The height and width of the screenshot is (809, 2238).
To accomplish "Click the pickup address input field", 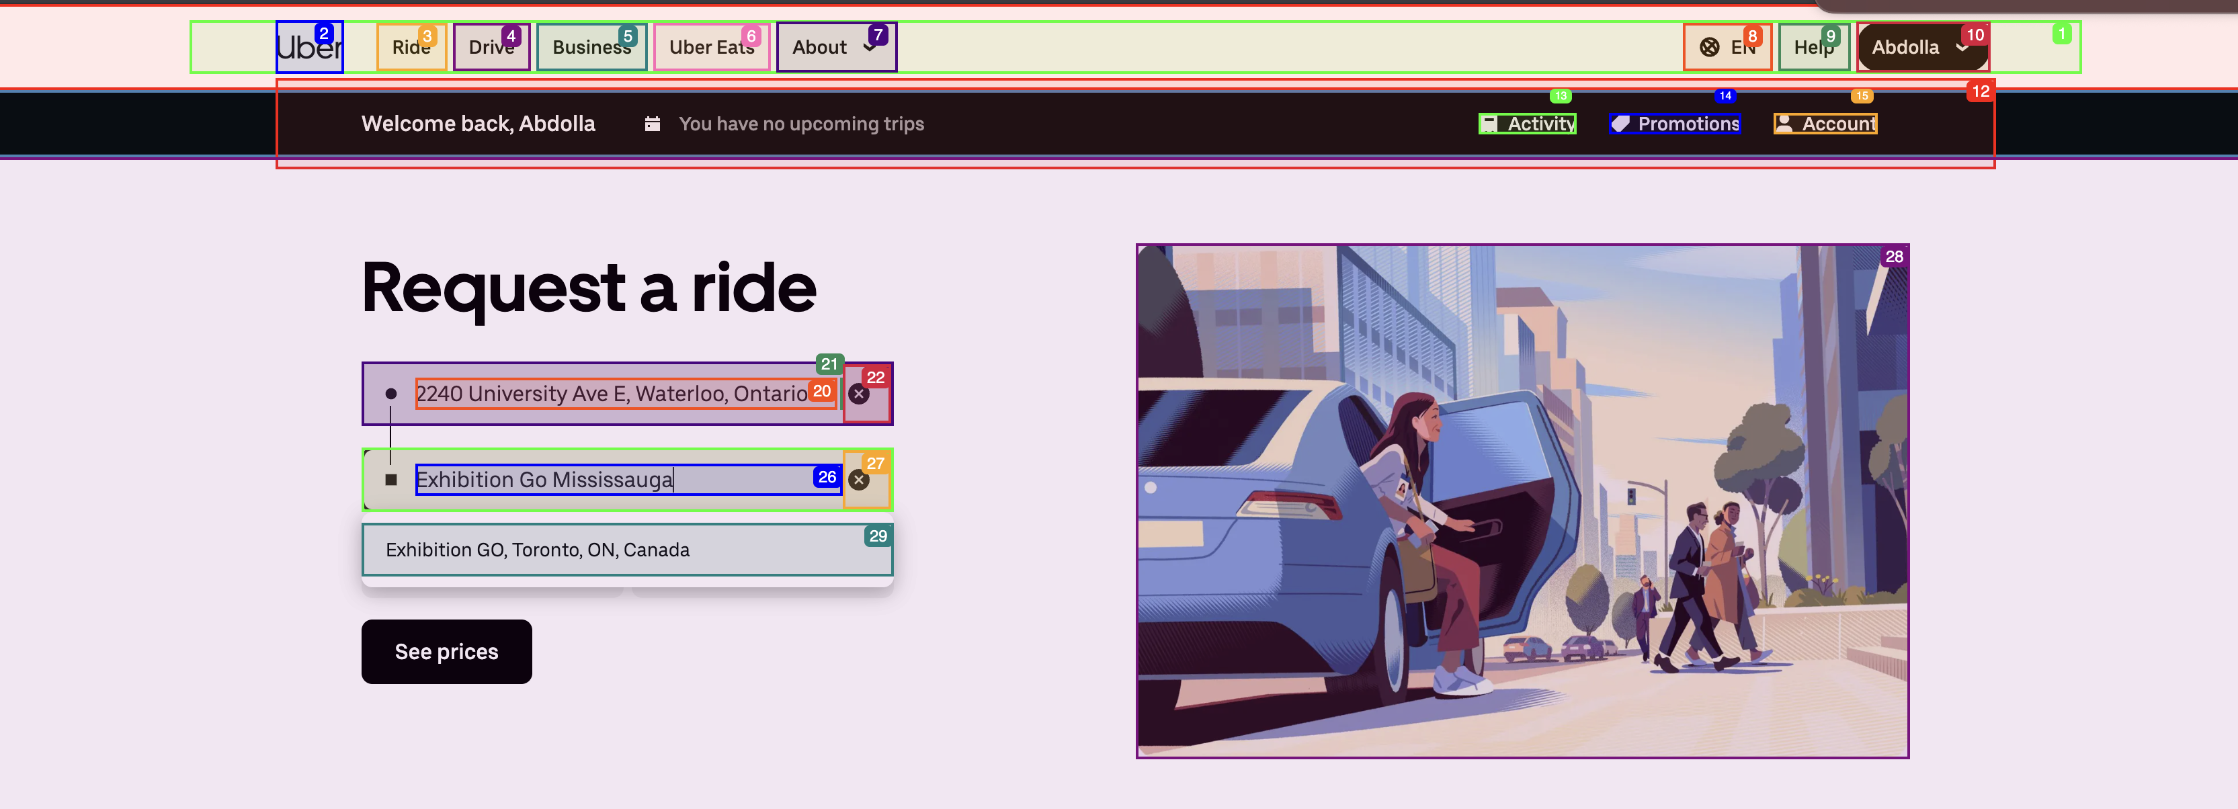I will pos(611,394).
